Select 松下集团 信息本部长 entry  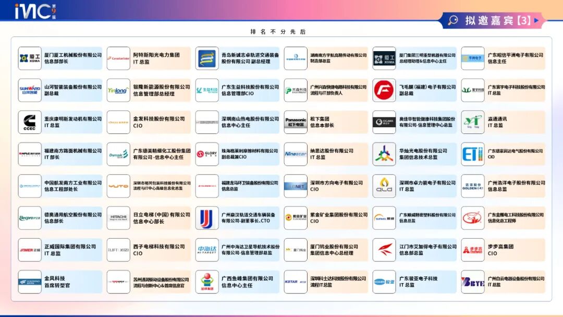tap(322, 122)
